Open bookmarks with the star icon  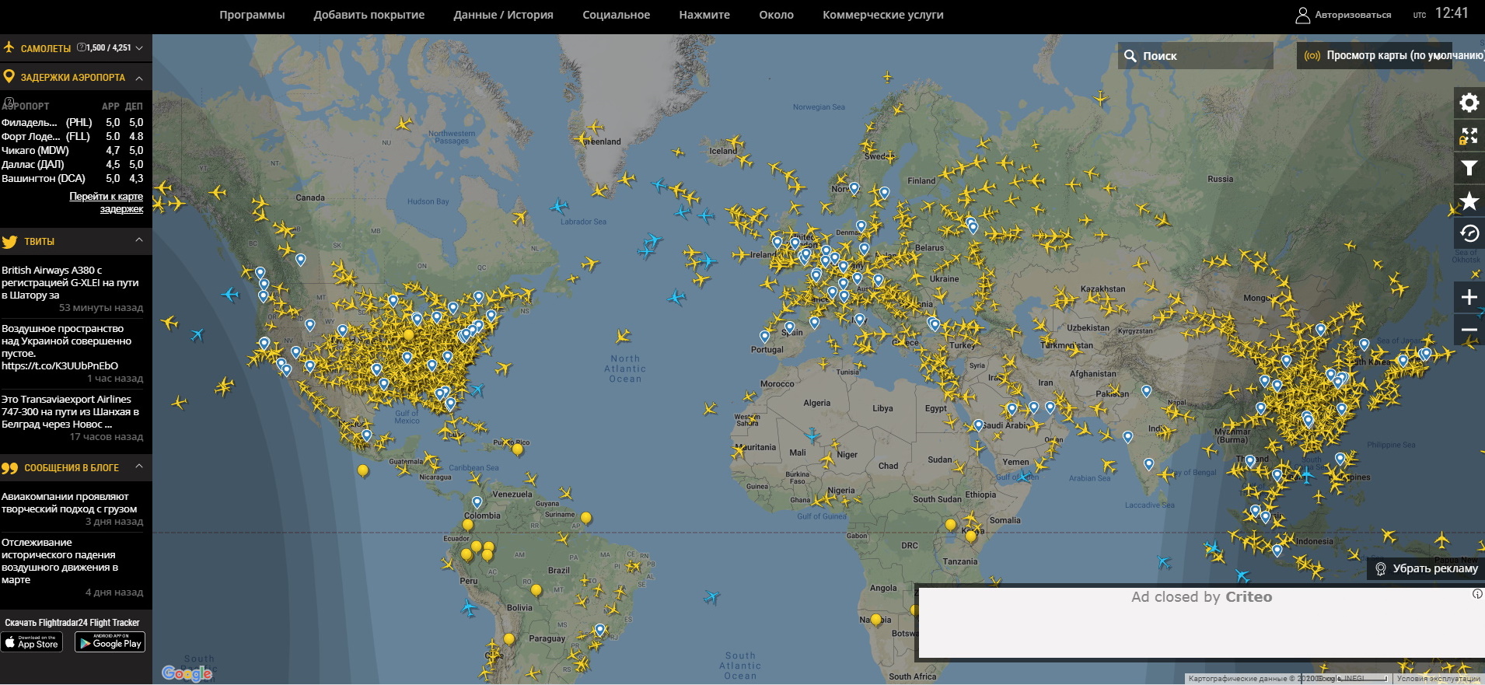click(x=1469, y=201)
